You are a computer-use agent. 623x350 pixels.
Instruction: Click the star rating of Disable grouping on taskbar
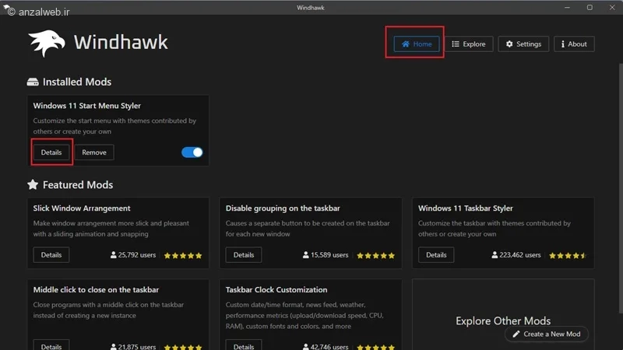tap(375, 255)
